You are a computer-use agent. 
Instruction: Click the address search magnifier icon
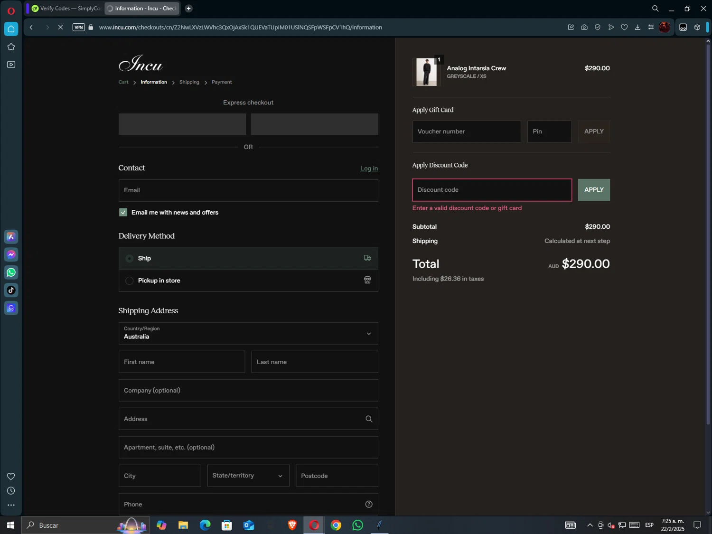pos(369,419)
